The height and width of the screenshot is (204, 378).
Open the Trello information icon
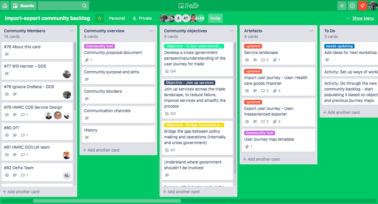tap(352, 6)
